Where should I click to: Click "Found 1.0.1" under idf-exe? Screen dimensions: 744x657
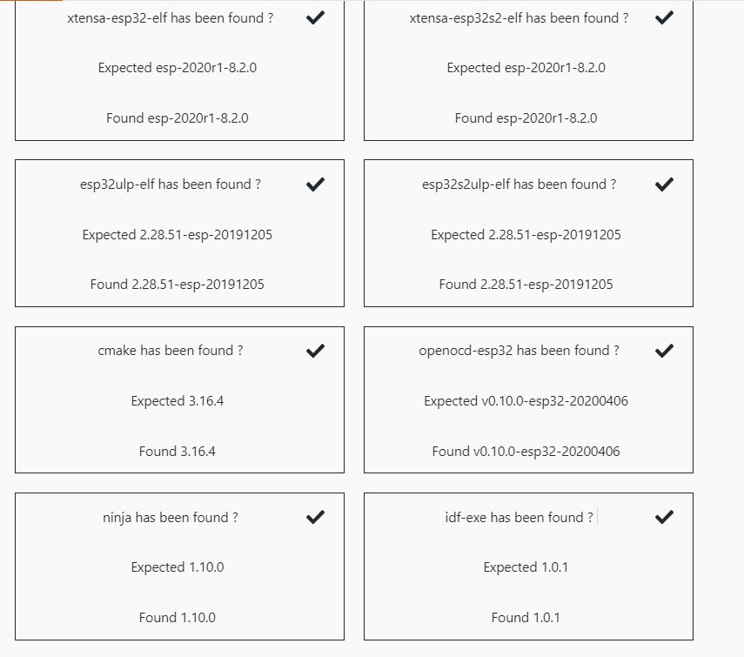point(526,618)
